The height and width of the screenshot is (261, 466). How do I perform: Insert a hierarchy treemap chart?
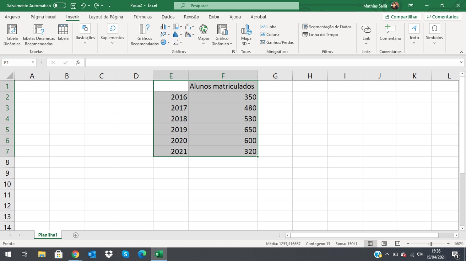coord(177,26)
